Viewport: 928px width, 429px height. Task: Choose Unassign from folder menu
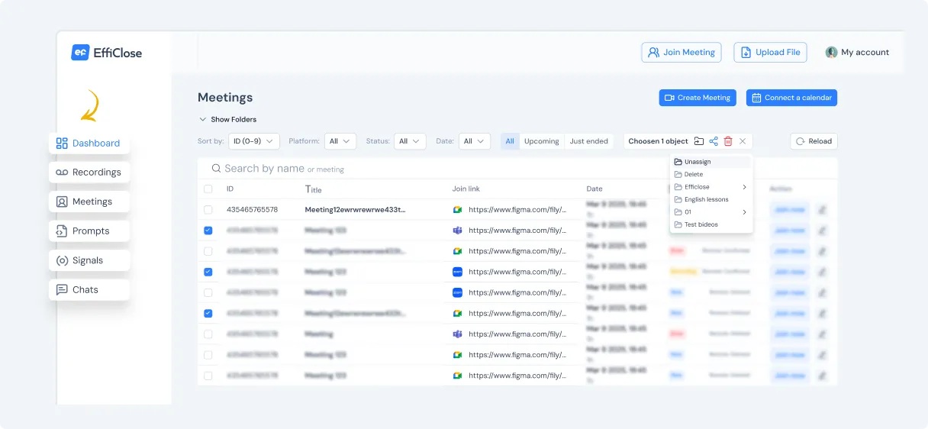[x=711, y=162]
